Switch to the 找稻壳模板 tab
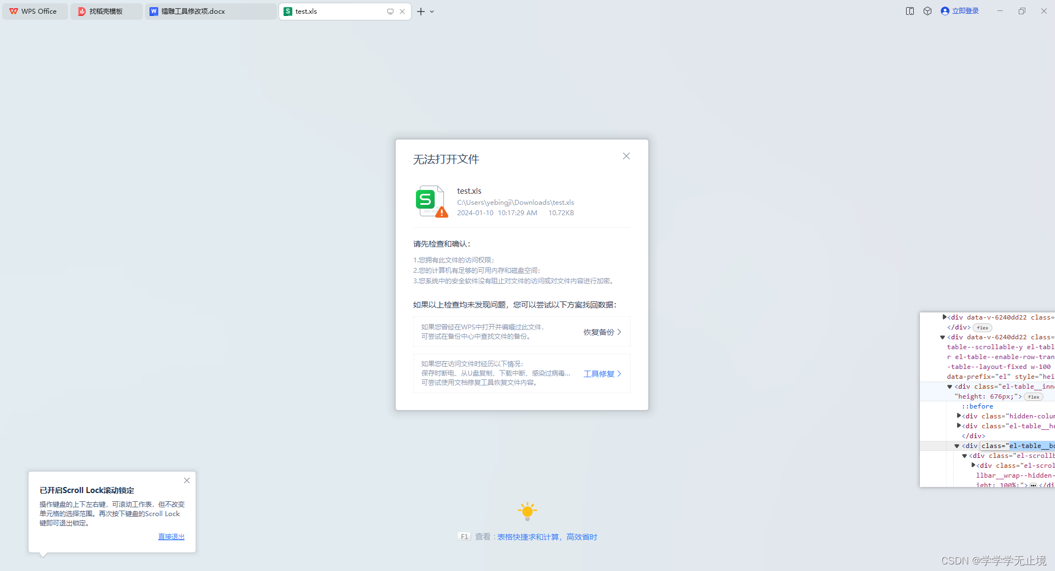This screenshot has height=571, width=1055. [107, 12]
